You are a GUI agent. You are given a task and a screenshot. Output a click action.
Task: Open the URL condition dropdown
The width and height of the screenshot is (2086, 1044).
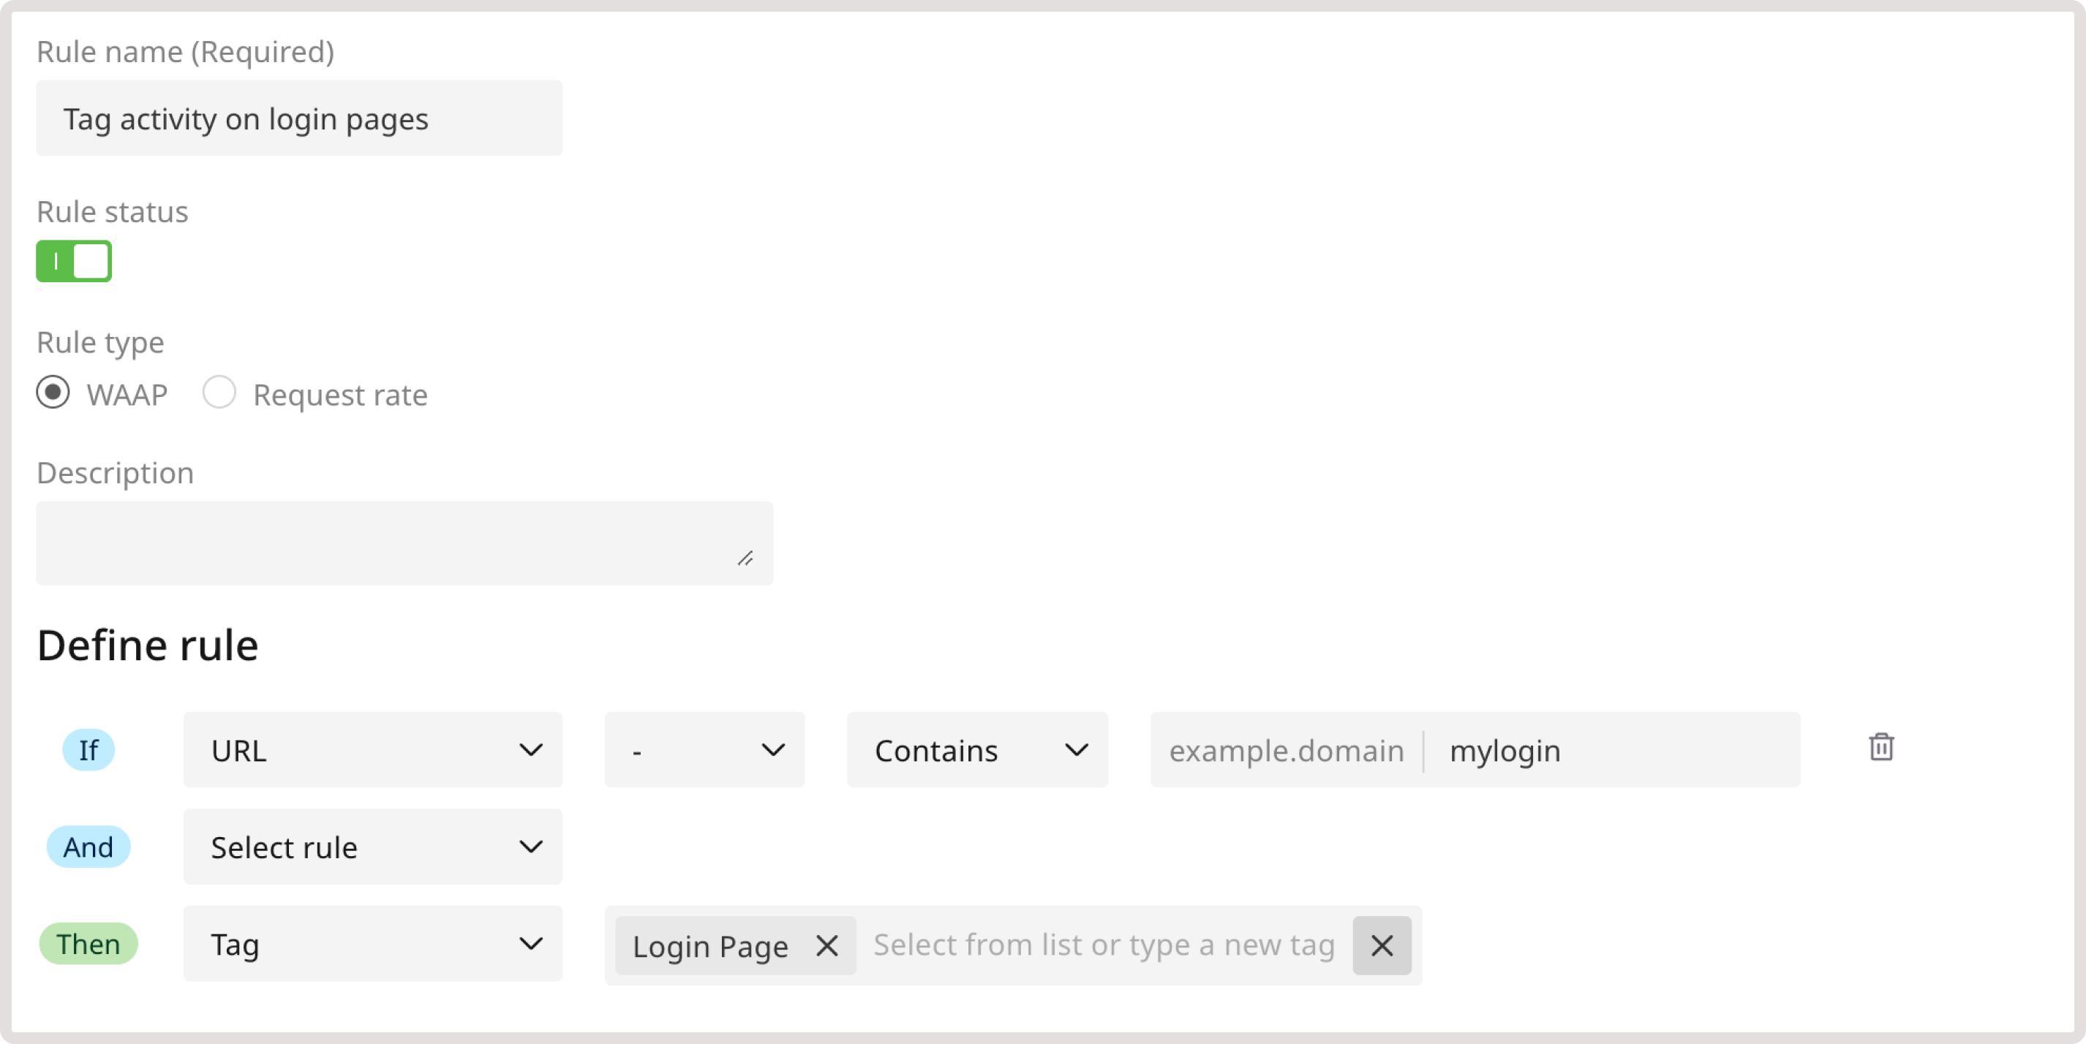(372, 749)
